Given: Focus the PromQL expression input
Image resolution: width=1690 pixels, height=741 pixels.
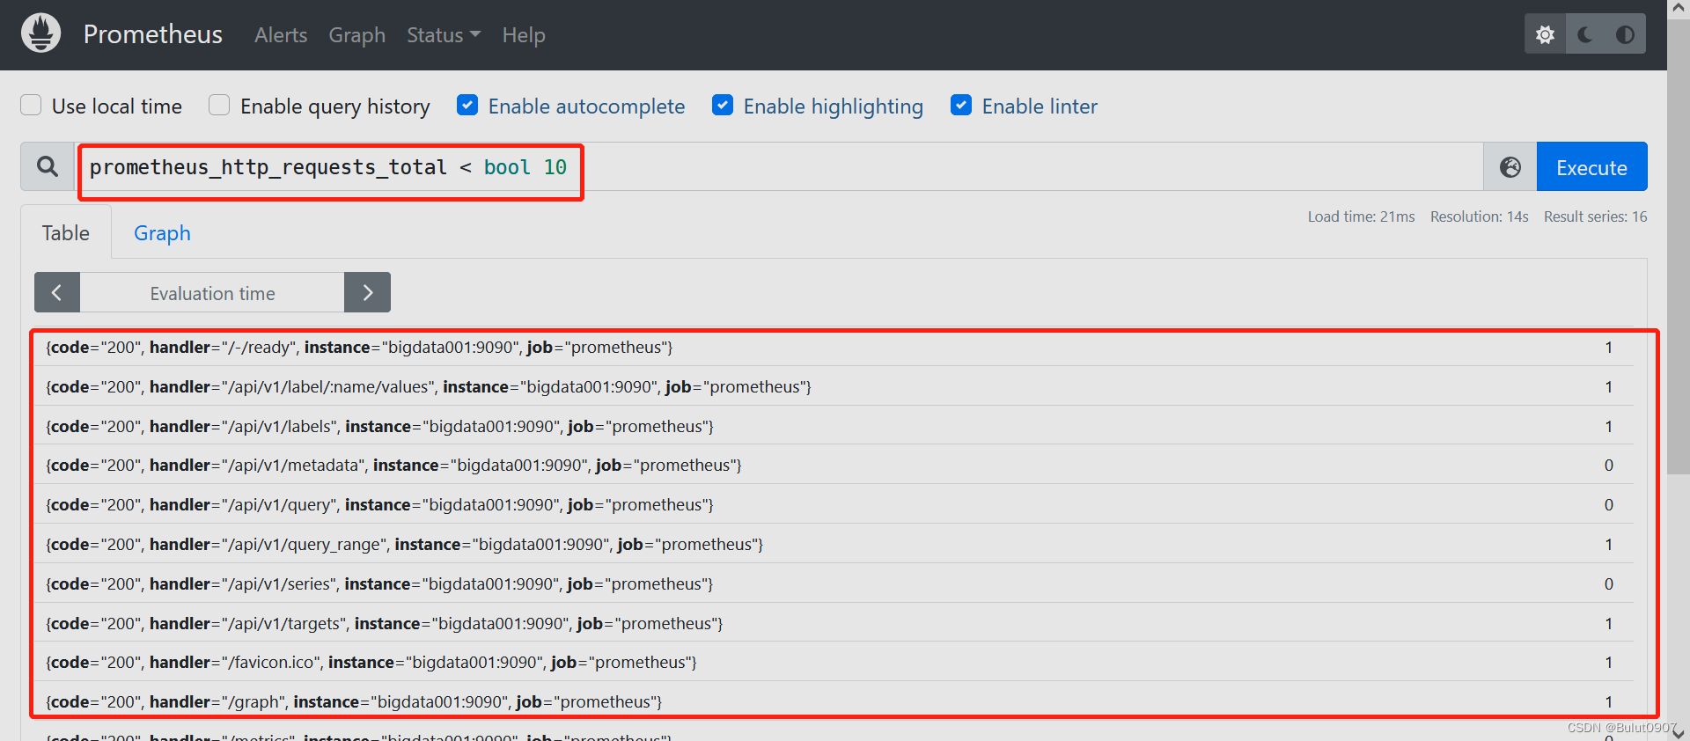Looking at the screenshot, I should click(x=779, y=167).
